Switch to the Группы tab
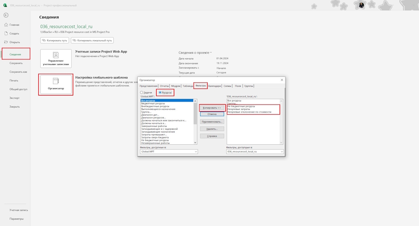419x226 pixels. [248, 86]
